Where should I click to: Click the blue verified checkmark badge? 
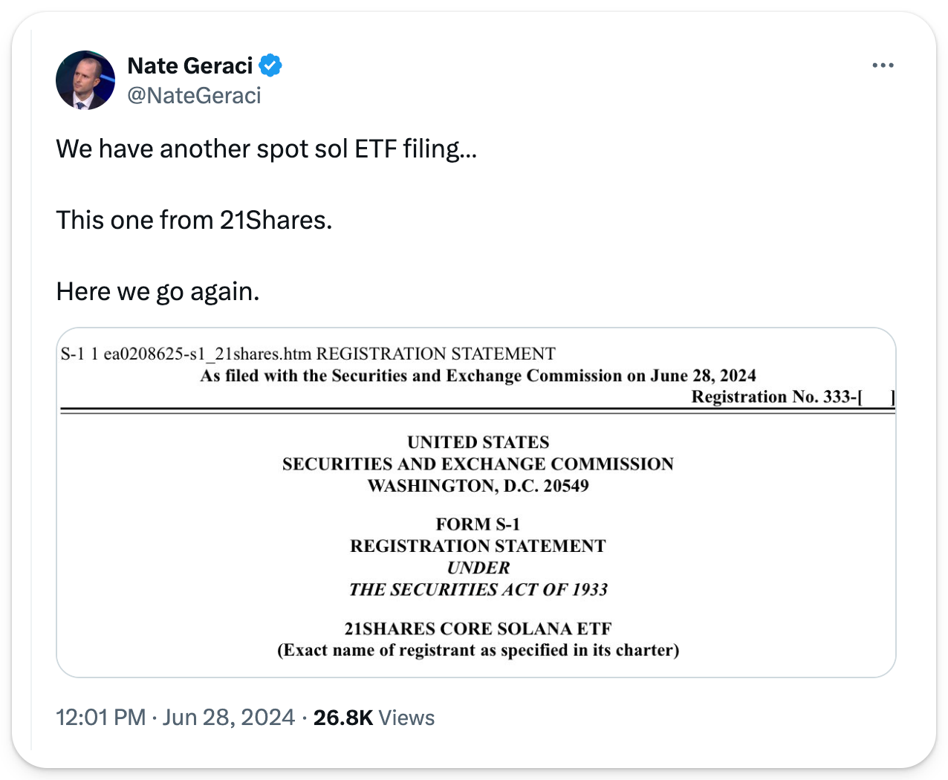coord(270,66)
